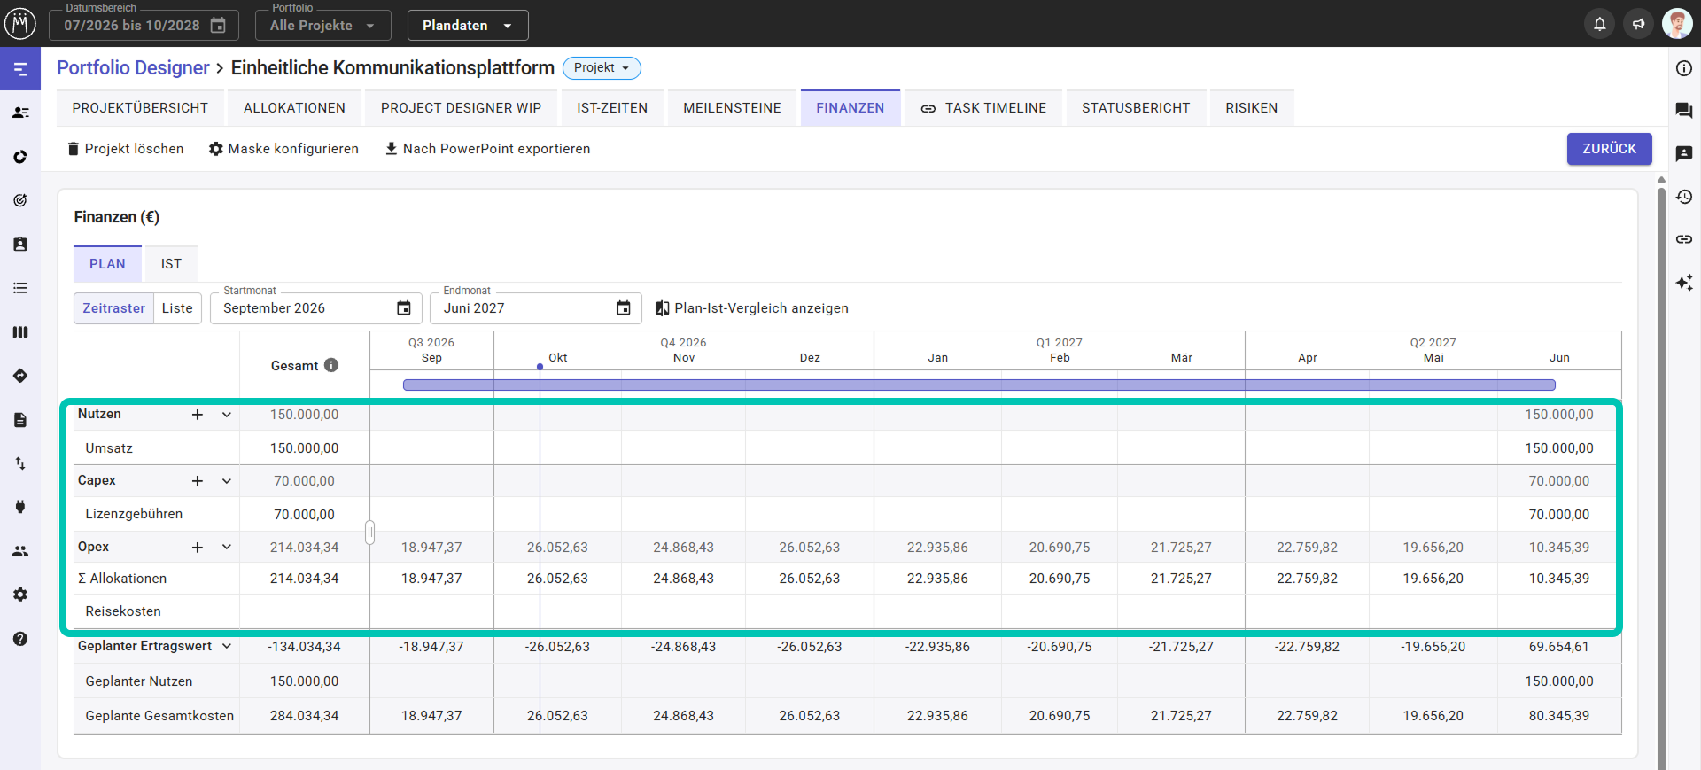This screenshot has width=1701, height=770.
Task: Open the AI sparkle assistant icon
Action: click(x=1684, y=283)
